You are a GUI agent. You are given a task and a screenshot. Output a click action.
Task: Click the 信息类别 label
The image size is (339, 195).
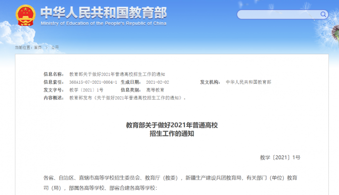pyautogui.click(x=131, y=90)
